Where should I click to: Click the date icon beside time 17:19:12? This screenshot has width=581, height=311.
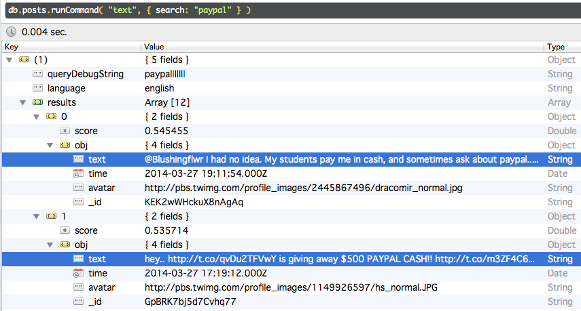(79, 273)
